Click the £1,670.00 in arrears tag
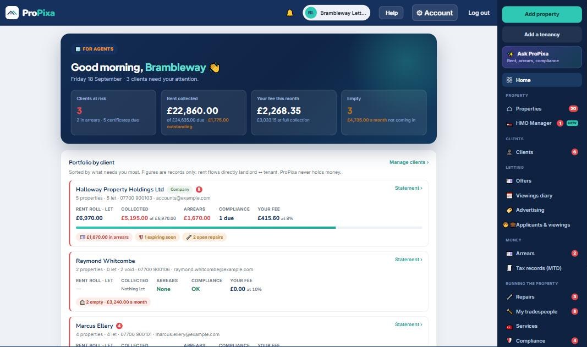This screenshot has width=587, height=347. pyautogui.click(x=104, y=237)
